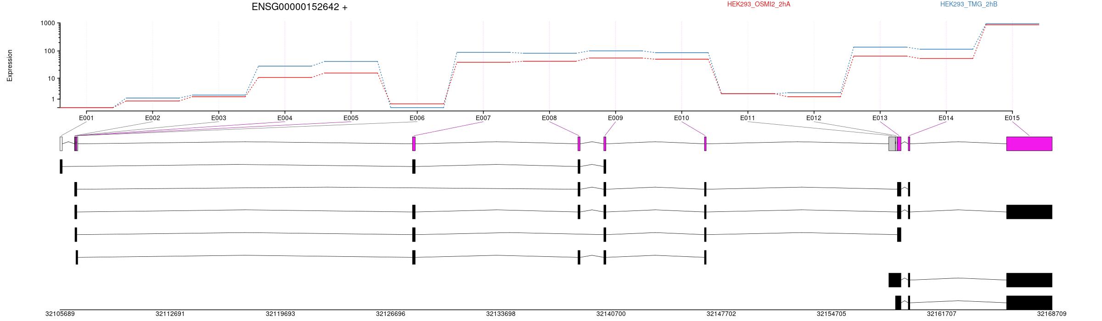
Task: Click genomic coordinate 32161707
Action: tap(942, 314)
